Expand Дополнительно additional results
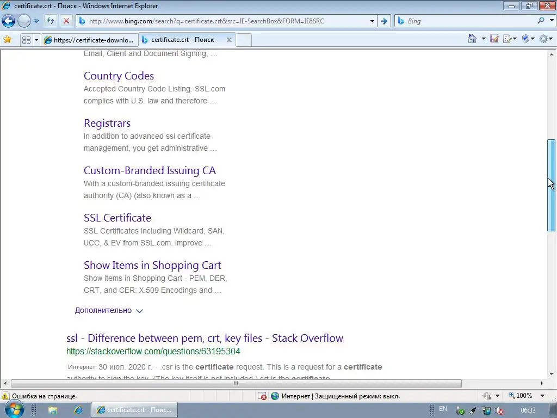This screenshot has height=418, width=557. [x=109, y=310]
